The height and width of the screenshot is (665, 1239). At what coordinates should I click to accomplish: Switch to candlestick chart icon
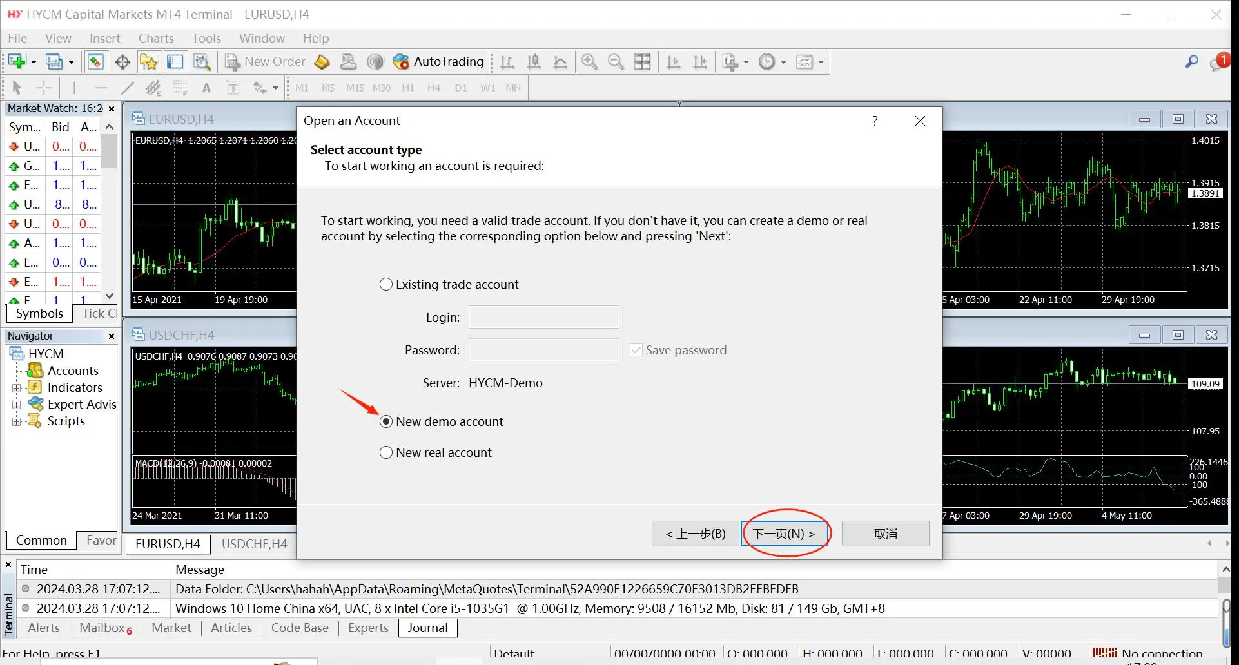[534, 62]
